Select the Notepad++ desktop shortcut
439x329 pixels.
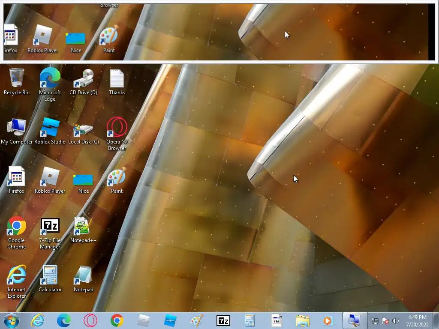(83, 230)
